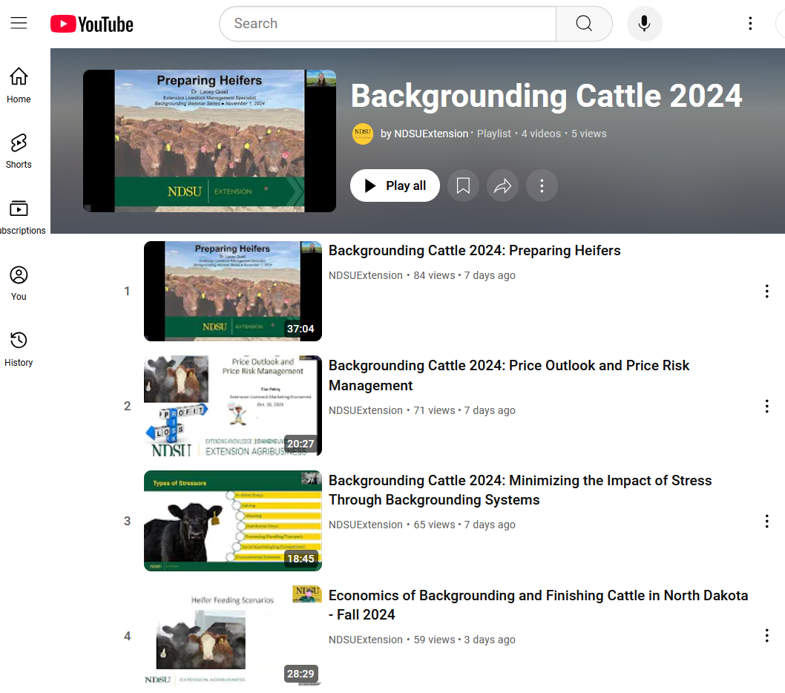Click Play all button
Screen dimensions: 785x693
coord(395,185)
